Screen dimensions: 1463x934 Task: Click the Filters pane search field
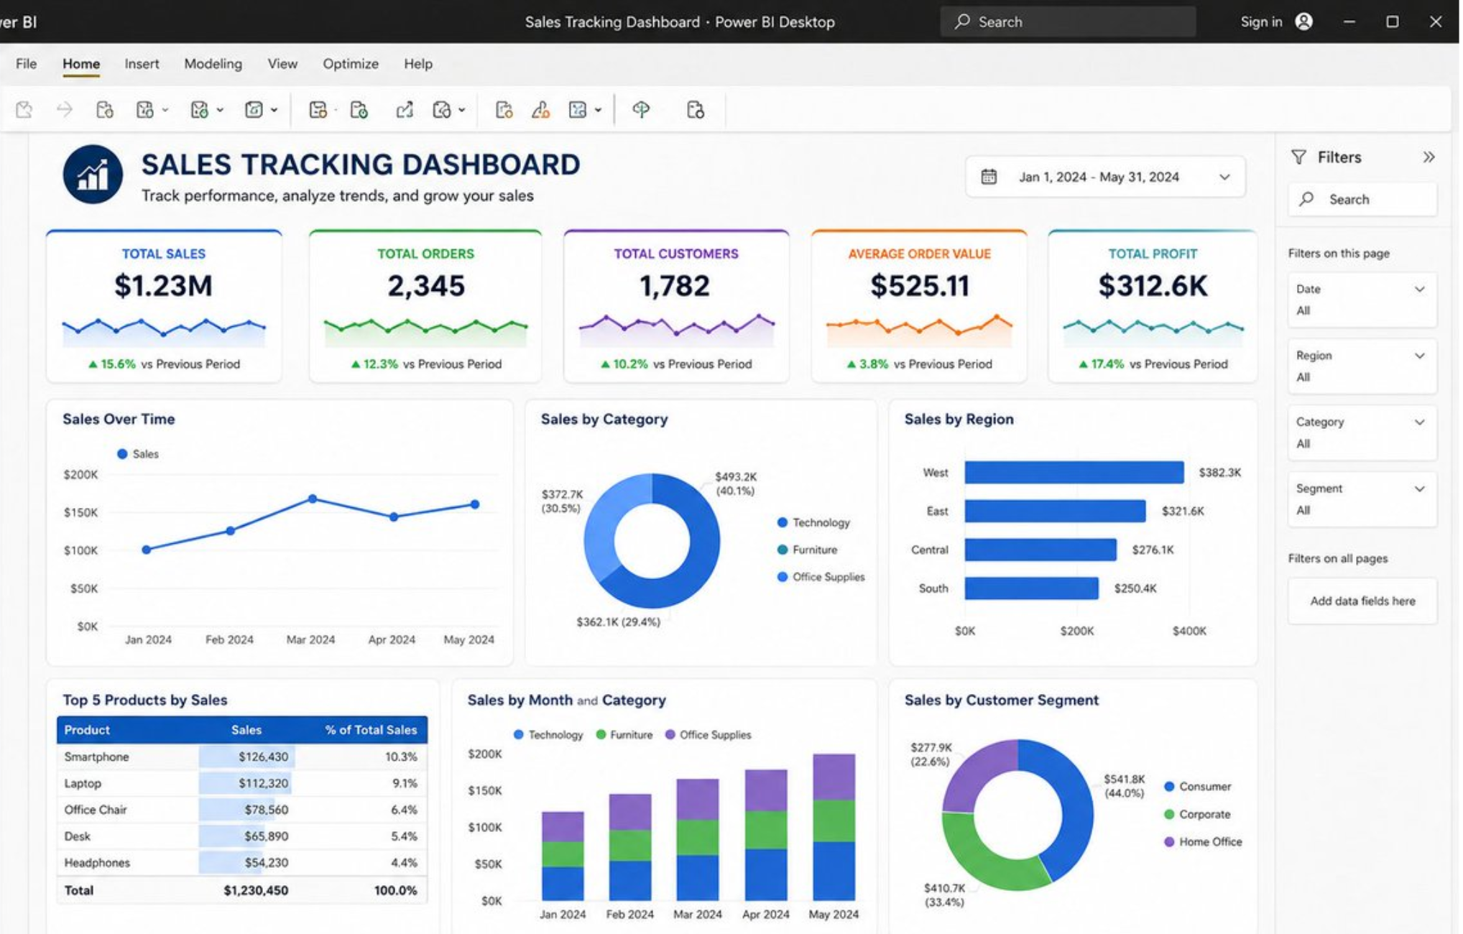coord(1362,199)
